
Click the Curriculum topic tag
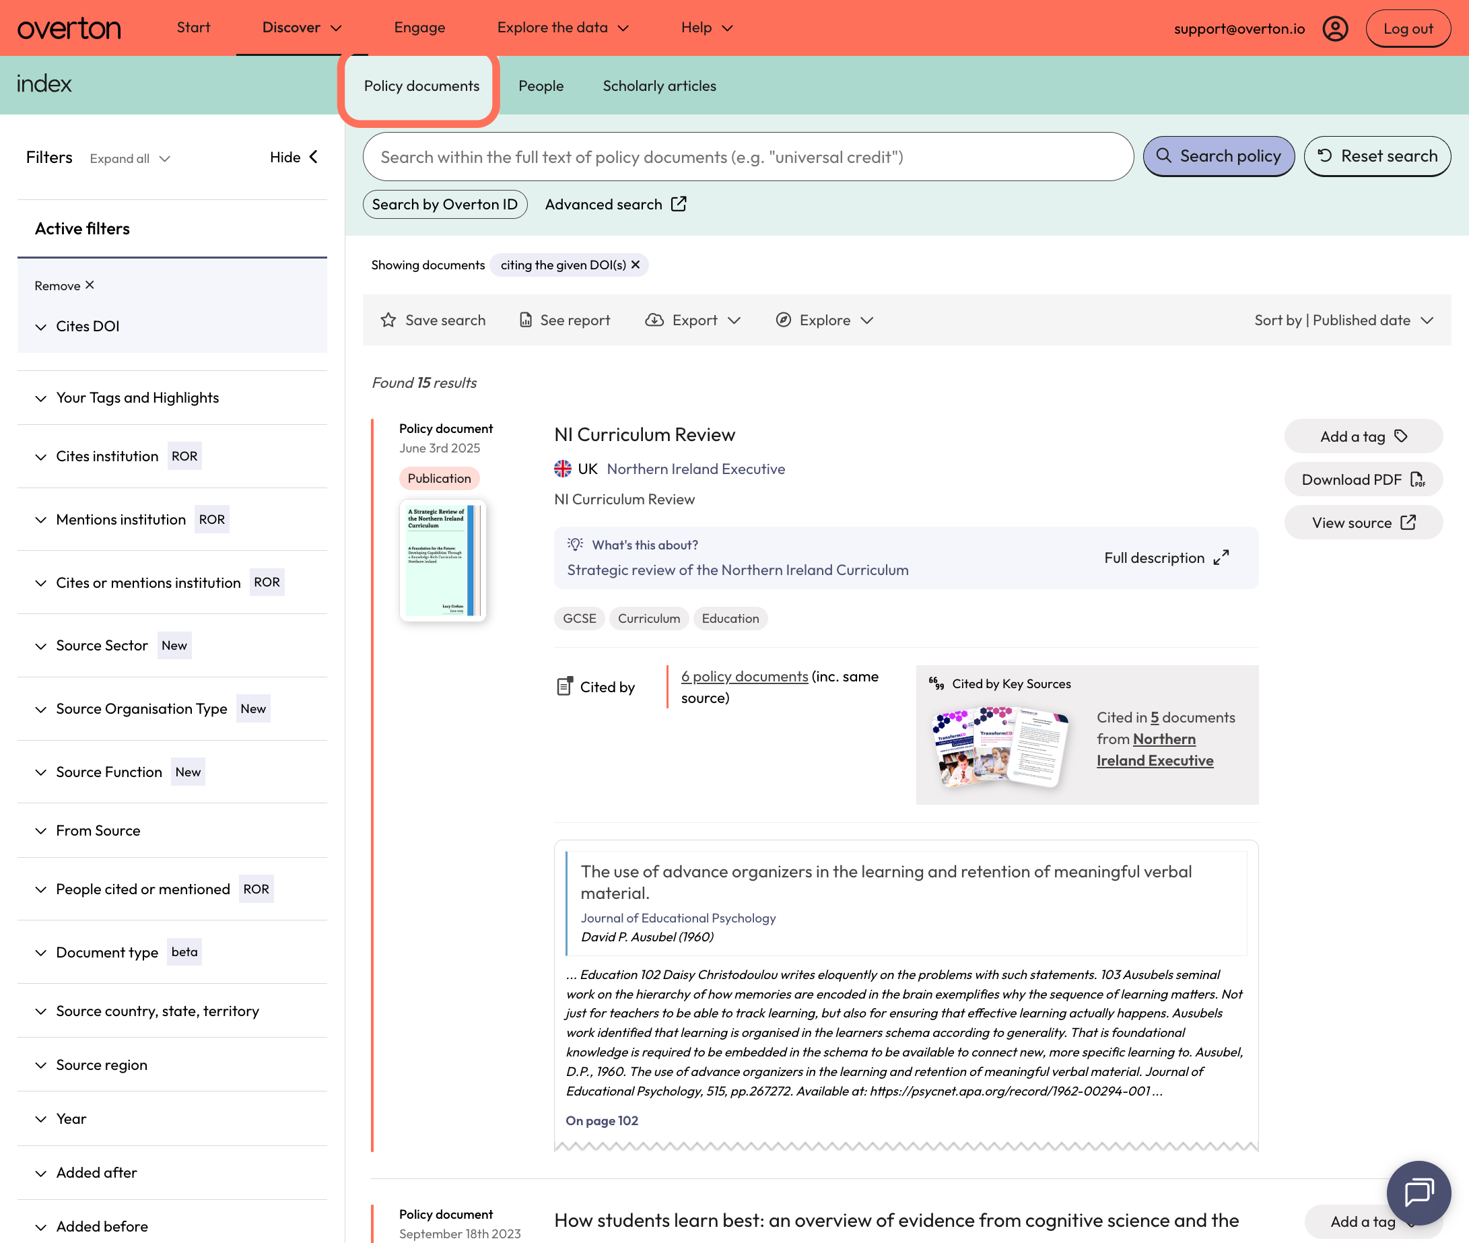click(x=648, y=618)
